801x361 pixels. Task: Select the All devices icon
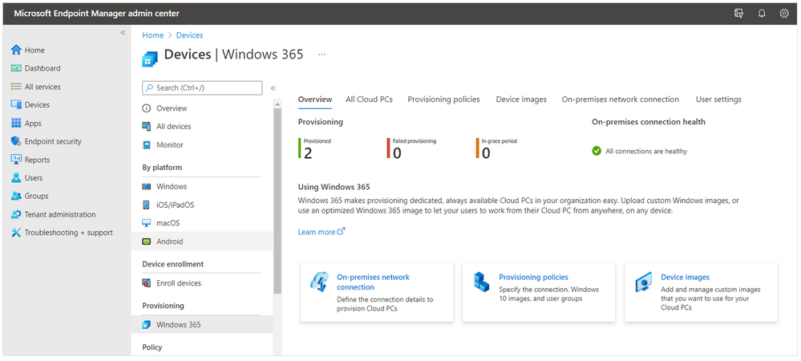tap(147, 126)
